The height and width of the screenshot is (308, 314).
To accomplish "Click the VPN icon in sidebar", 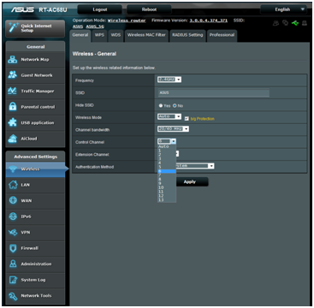I will [13, 232].
